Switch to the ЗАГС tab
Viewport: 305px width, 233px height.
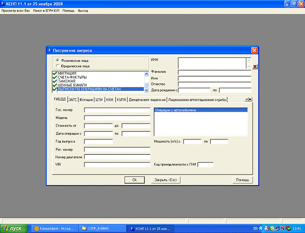tap(73, 100)
